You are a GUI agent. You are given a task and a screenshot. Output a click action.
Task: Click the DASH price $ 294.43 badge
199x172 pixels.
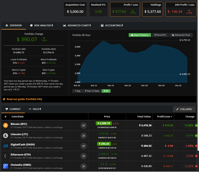(104, 144)
